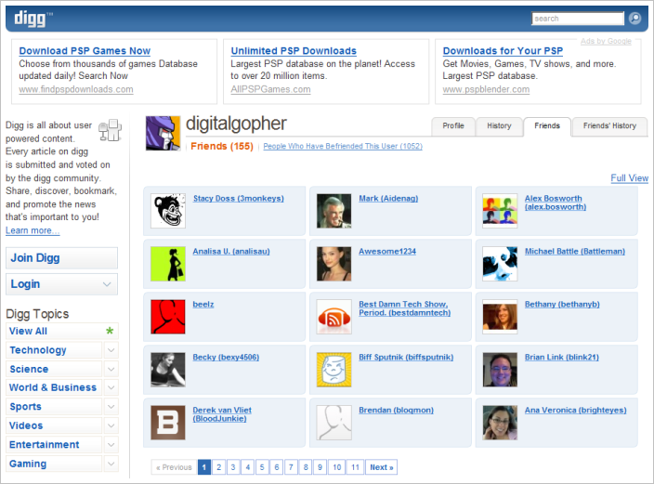Expand the Entertainment topic dropdown arrow
Image resolution: width=654 pixels, height=484 pixels.
(x=111, y=445)
